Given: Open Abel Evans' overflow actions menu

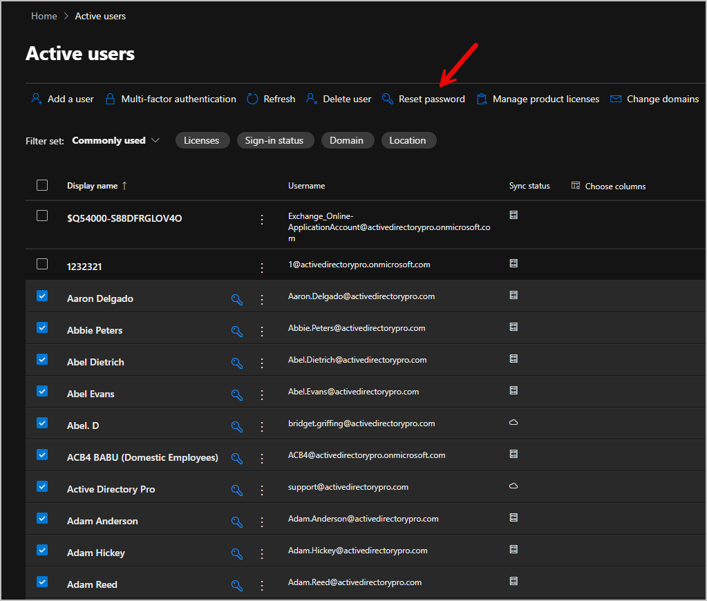Looking at the screenshot, I should pyautogui.click(x=262, y=394).
